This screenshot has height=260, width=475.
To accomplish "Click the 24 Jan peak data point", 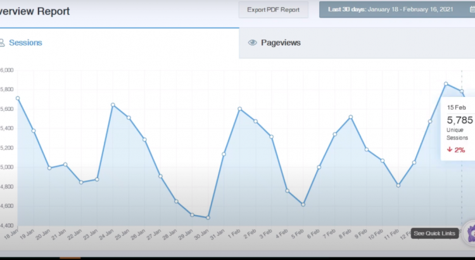I will 113,105.
